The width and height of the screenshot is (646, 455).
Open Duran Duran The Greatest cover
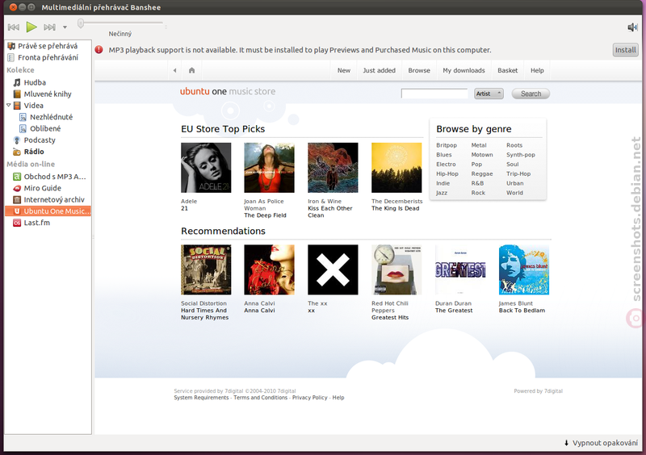(x=460, y=269)
